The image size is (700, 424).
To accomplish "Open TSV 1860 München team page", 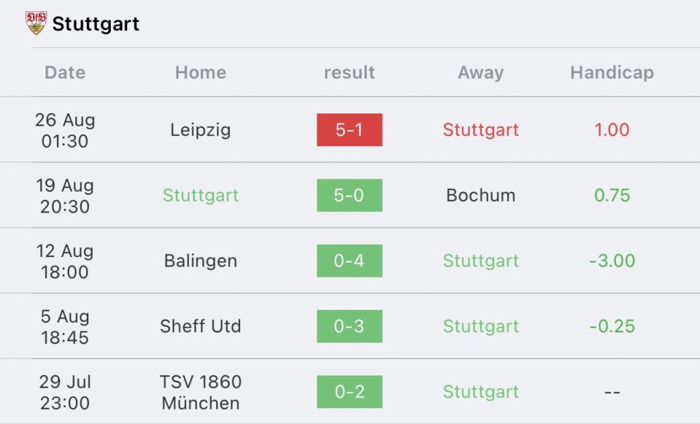I will point(200,392).
